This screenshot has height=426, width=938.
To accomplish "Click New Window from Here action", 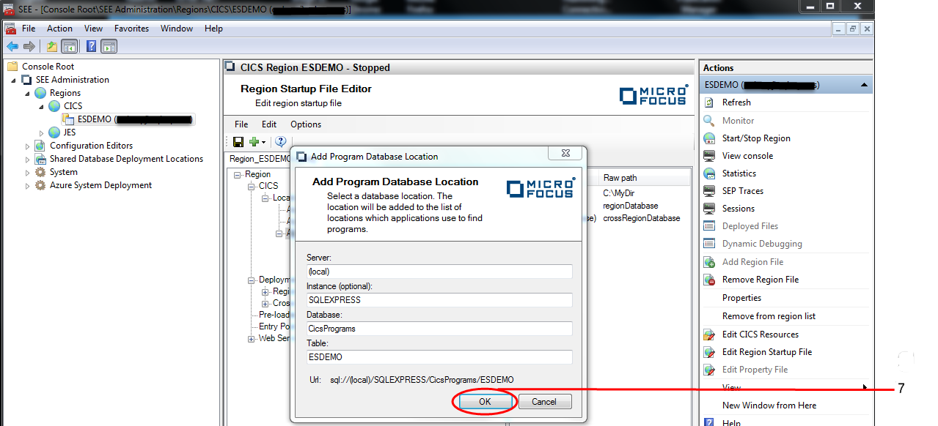I will [769, 406].
